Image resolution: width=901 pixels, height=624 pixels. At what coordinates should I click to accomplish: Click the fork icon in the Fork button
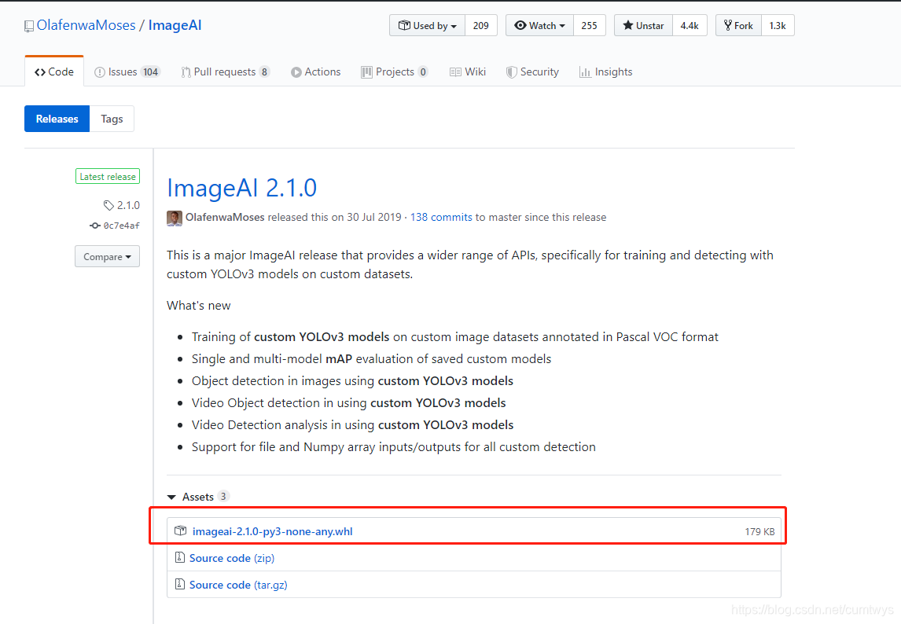pyautogui.click(x=728, y=25)
